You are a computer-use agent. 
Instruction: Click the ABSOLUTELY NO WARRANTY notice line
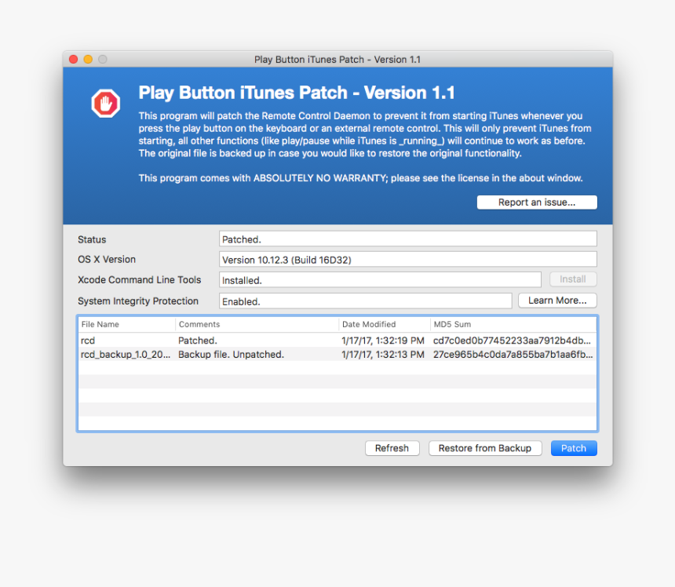[x=361, y=178]
